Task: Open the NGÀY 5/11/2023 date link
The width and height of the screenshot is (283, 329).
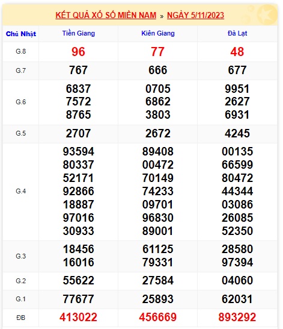Action: point(195,15)
